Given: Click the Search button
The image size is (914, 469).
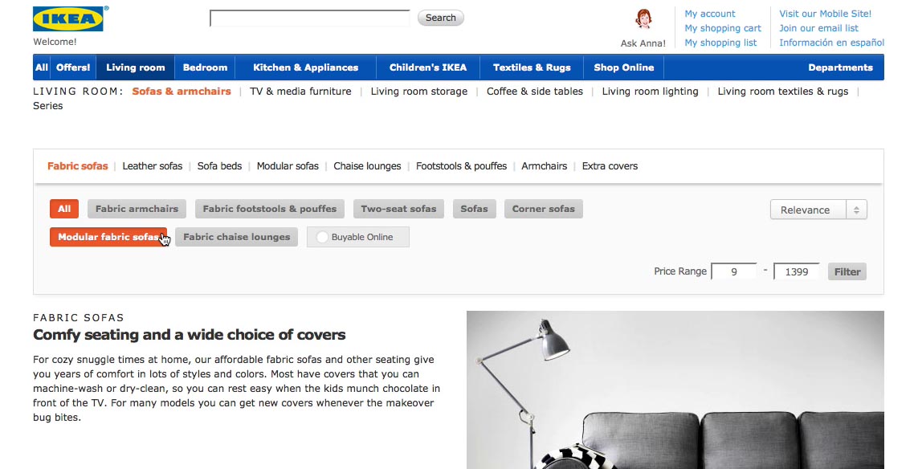Looking at the screenshot, I should (440, 17).
